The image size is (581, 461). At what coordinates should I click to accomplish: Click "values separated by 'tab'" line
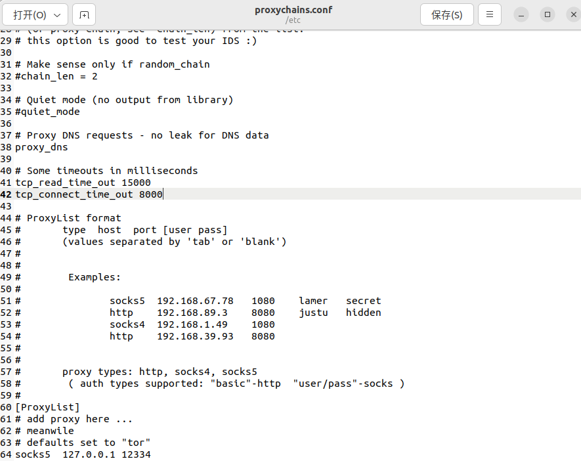tap(175, 242)
